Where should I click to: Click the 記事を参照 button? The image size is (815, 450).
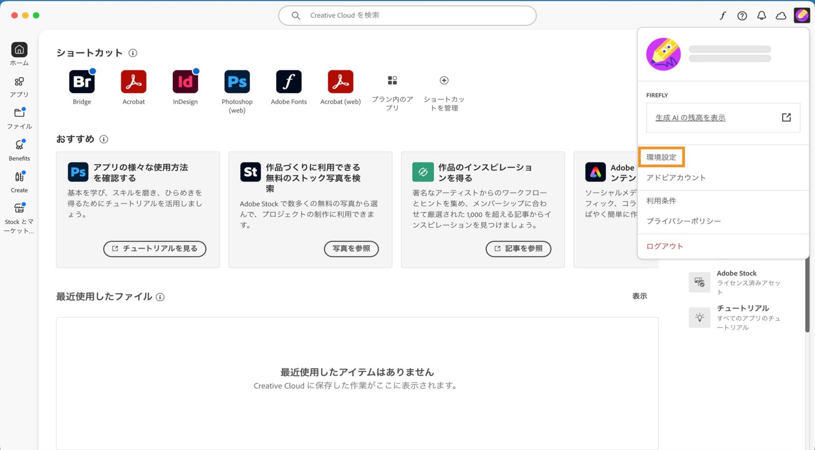coord(518,249)
